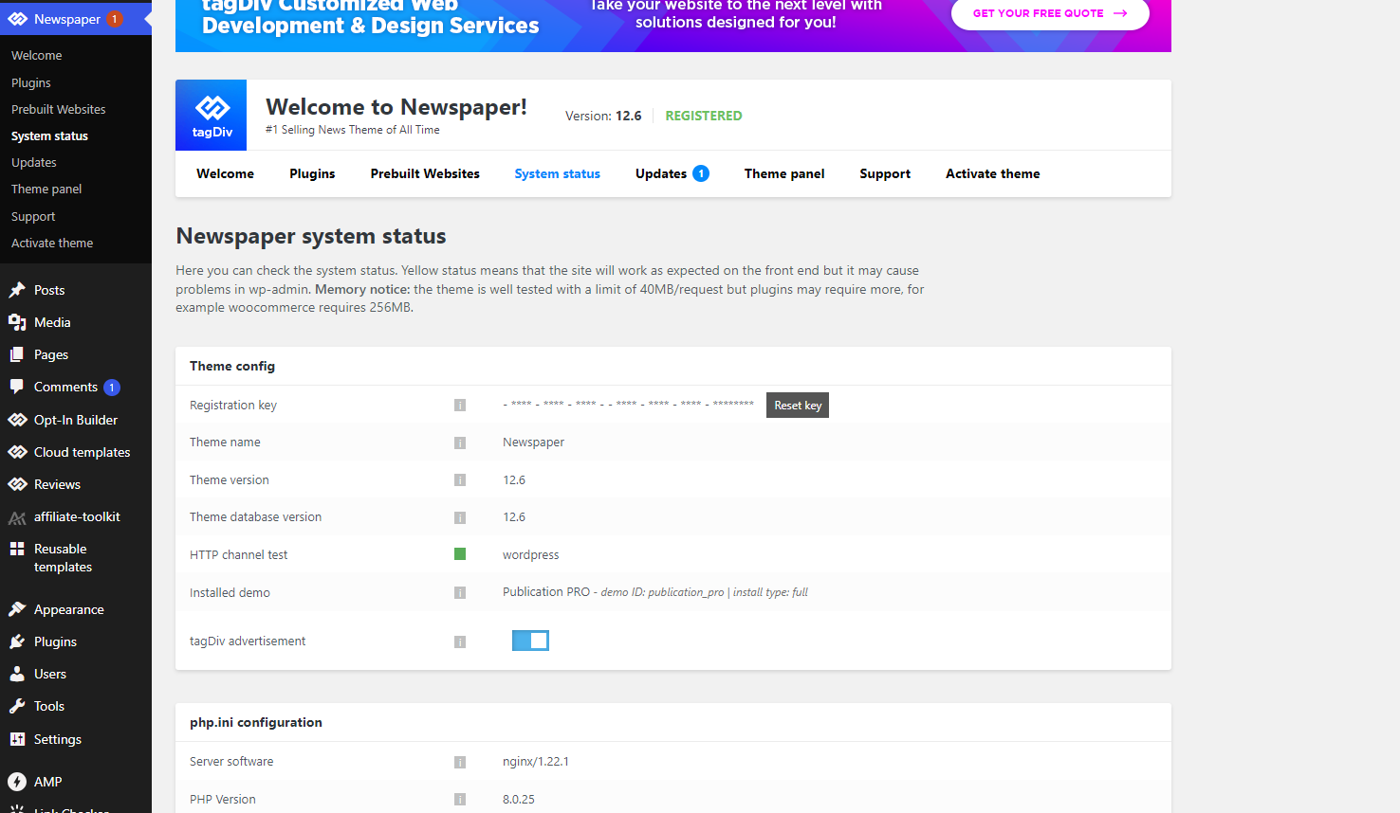
Task: Click the AMP lightning bolt icon
Action: pos(17,782)
